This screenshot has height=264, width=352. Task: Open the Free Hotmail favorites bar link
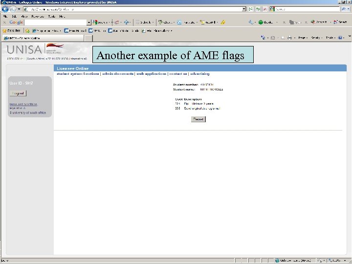[x=75, y=30]
